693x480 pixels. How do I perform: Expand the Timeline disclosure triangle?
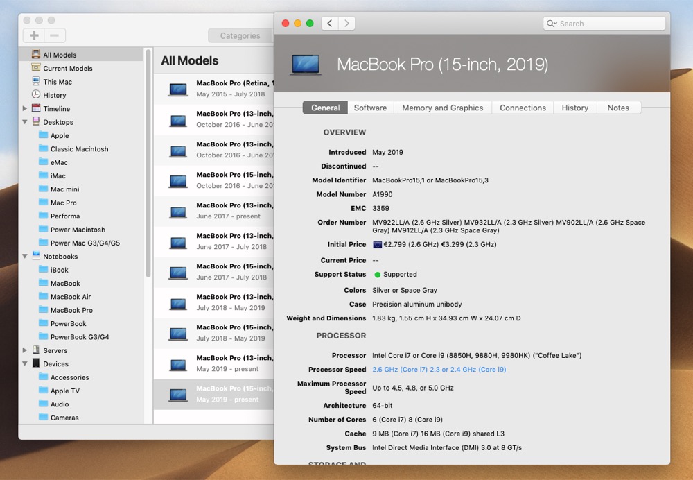click(x=25, y=108)
